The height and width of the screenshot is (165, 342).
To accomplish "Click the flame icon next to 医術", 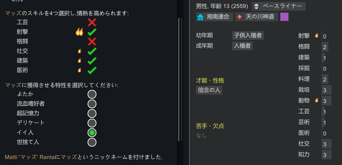I will pos(79,70).
